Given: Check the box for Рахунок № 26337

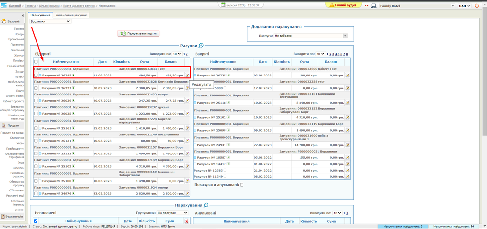Looking at the screenshot, I should pos(36,88).
